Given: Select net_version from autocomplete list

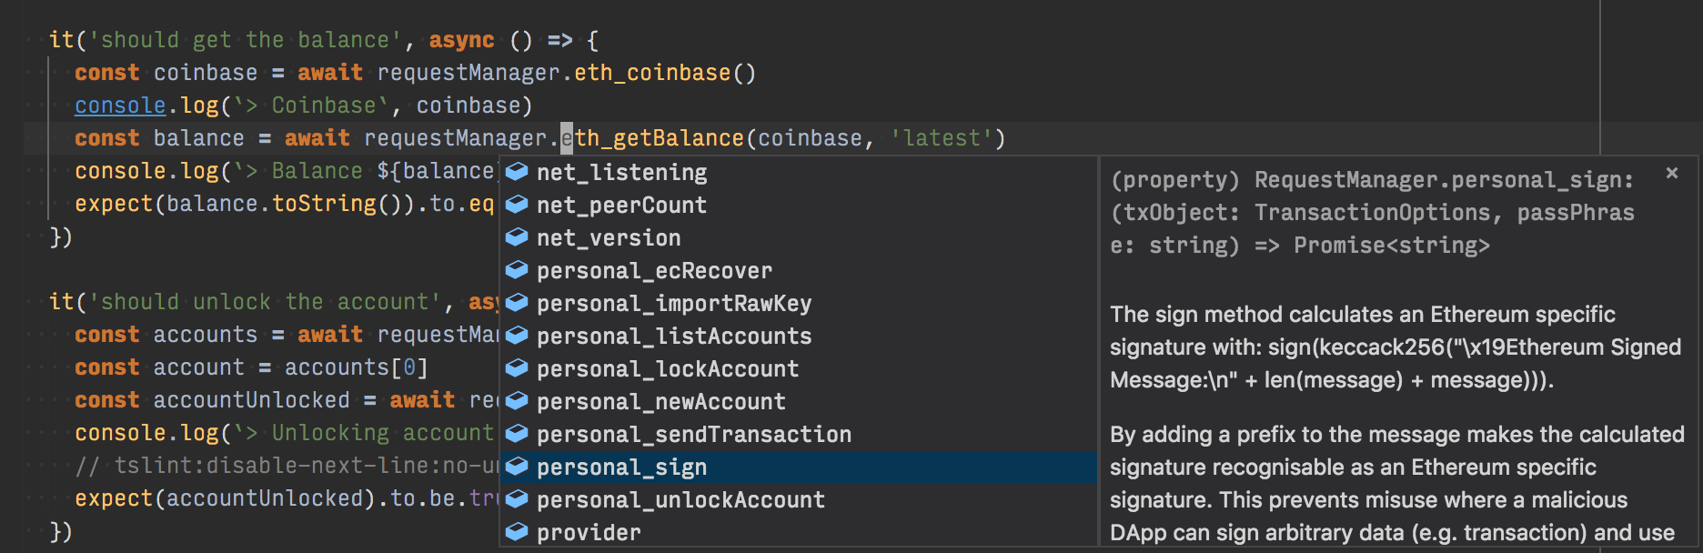Looking at the screenshot, I should tap(608, 238).
